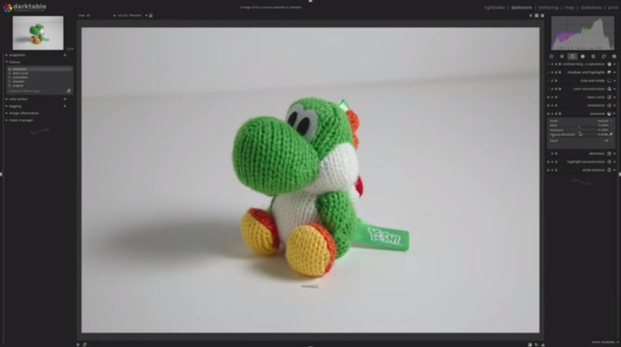
Task: Switch to map view
Action: 569,7
